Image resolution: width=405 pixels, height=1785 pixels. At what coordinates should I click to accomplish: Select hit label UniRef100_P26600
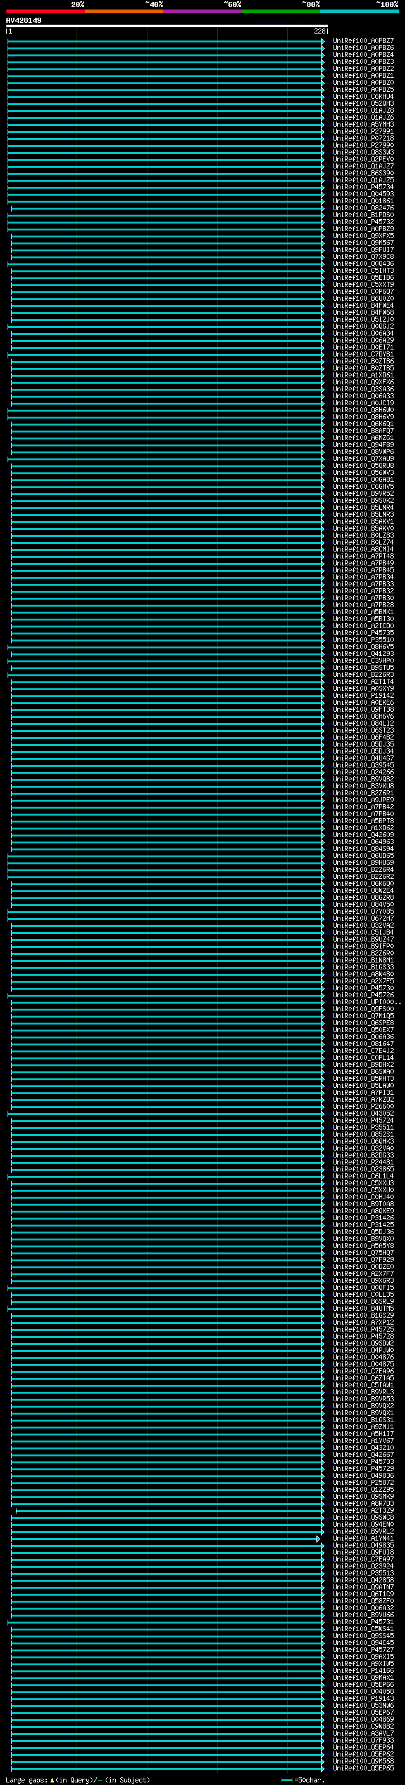[363, 1106]
